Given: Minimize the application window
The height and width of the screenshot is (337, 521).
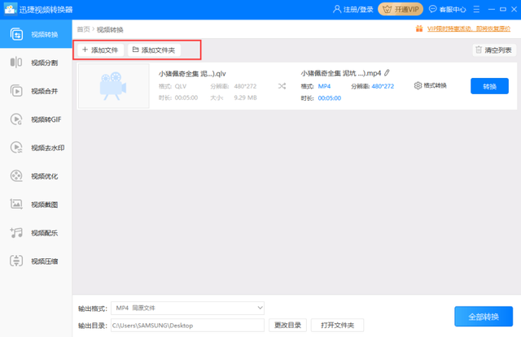Looking at the screenshot, I should (492, 9).
